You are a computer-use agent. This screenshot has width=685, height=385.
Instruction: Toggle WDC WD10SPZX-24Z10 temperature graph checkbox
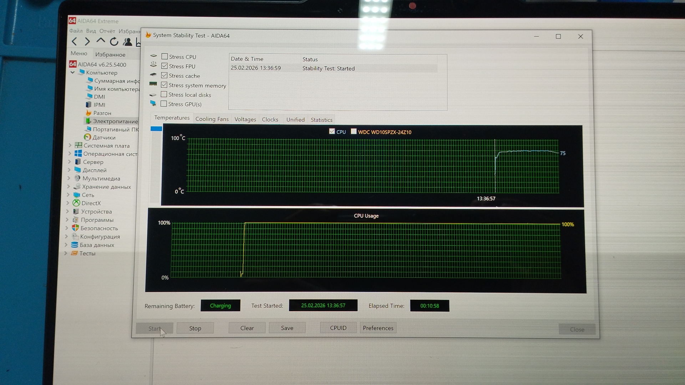pyautogui.click(x=354, y=132)
